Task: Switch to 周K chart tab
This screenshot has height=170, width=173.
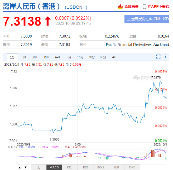Action: click(35, 57)
